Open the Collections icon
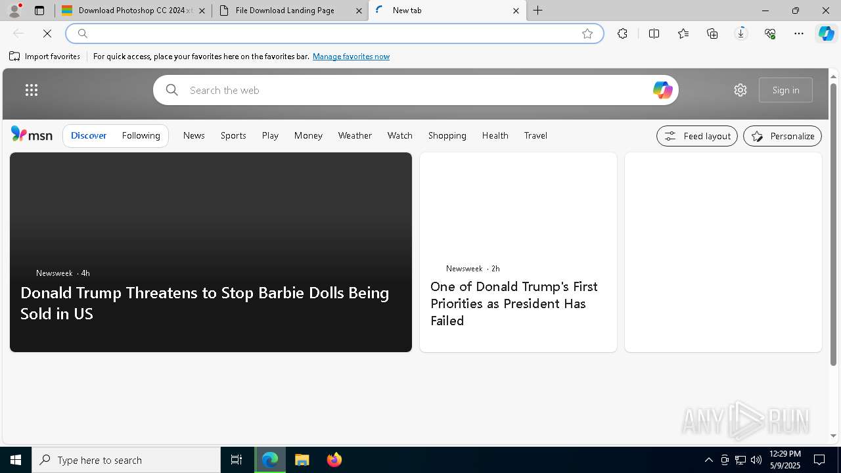The image size is (841, 473). click(x=712, y=34)
